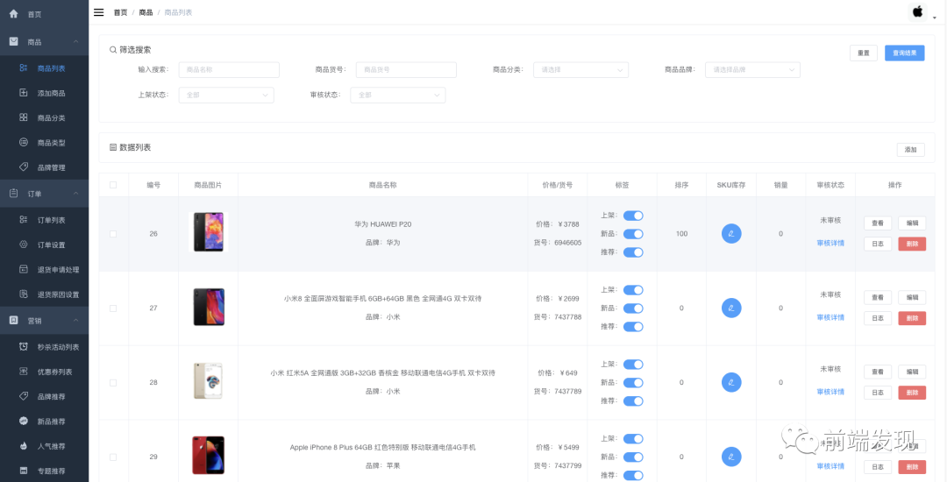Image resolution: width=947 pixels, height=482 pixels.
Task: Click the 品牌管理 tag icon
Action: coord(24,167)
